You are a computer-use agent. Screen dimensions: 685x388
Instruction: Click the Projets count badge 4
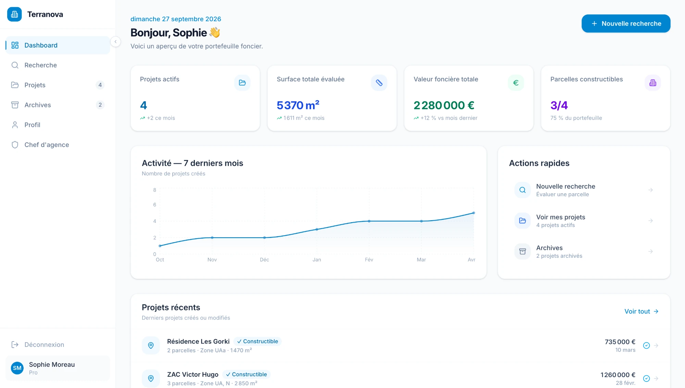[x=100, y=85]
